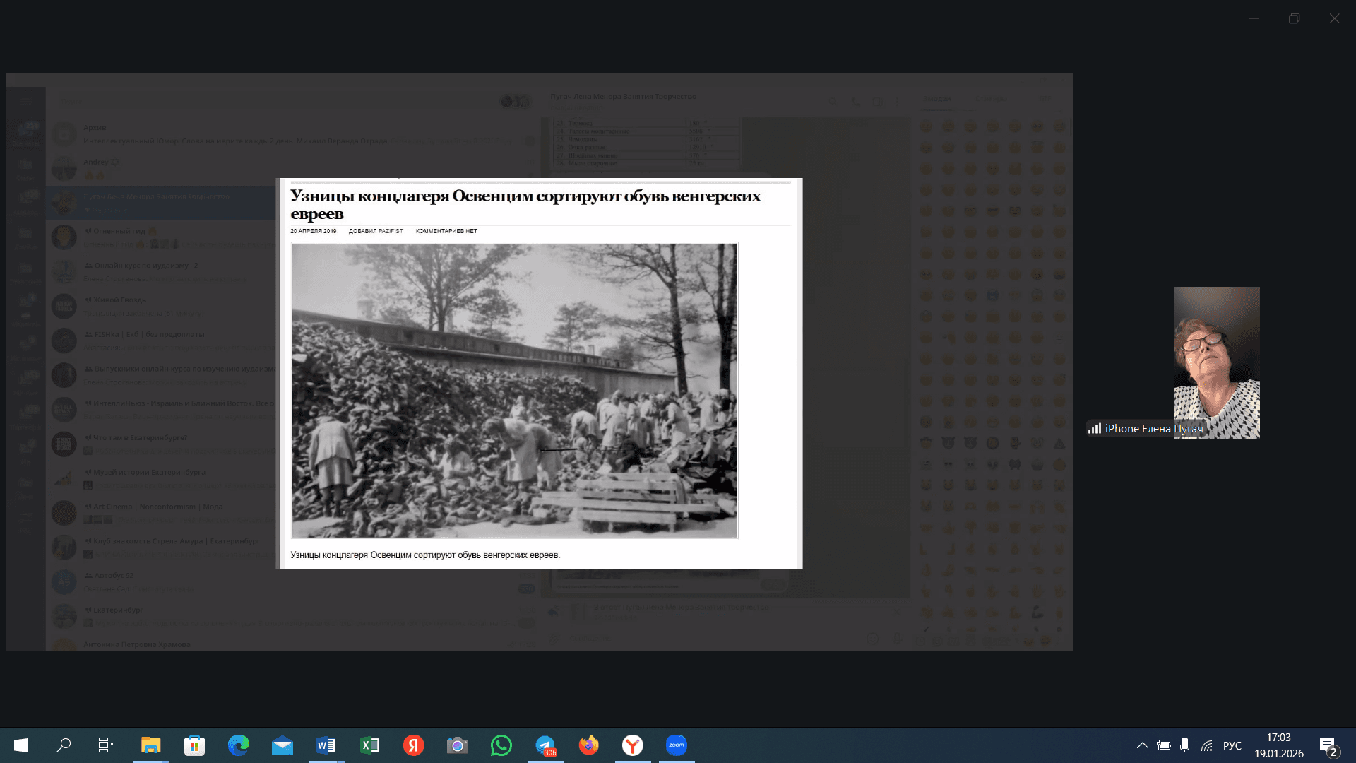Open Windows taskbar search
The height and width of the screenshot is (763, 1356).
pyautogui.click(x=64, y=745)
